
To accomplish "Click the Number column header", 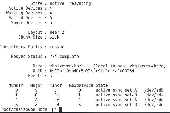I will click(16, 85).
